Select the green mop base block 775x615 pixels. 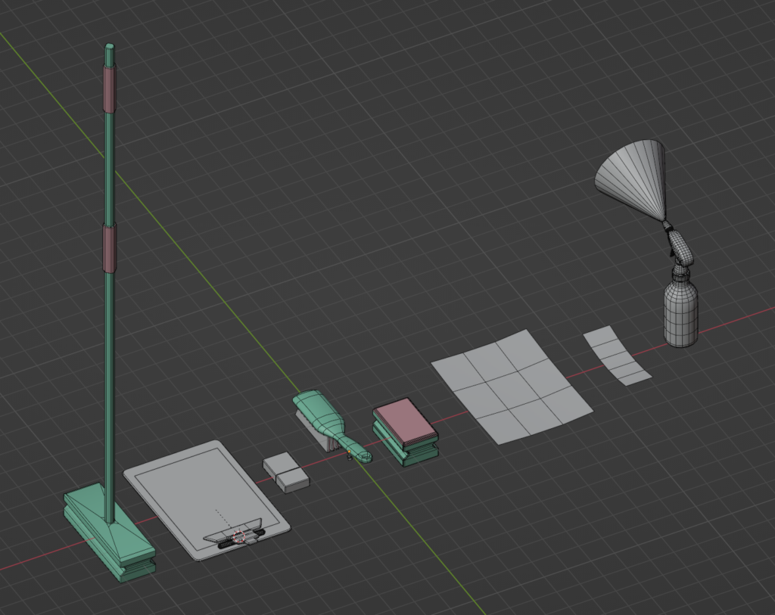point(110,533)
